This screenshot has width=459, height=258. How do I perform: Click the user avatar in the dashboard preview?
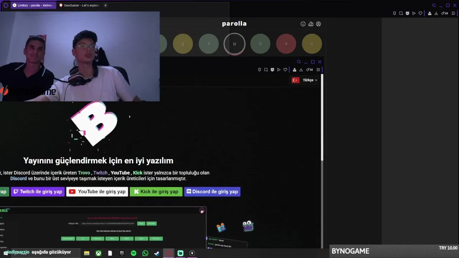point(202,211)
